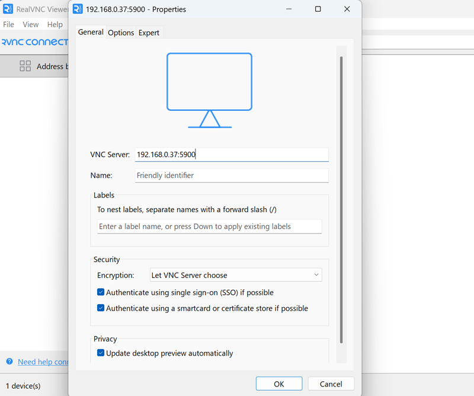Click the Properties dialog title bar icon

point(78,9)
